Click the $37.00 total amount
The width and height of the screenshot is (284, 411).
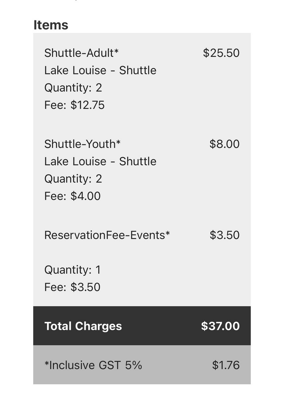point(220,326)
